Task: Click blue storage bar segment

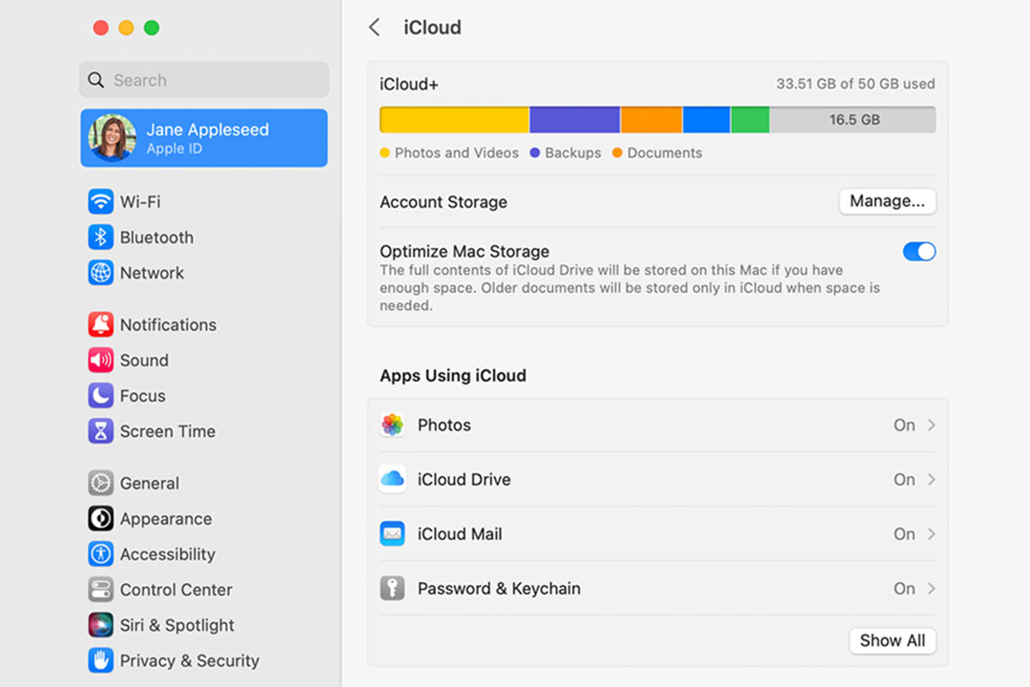Action: tap(707, 119)
